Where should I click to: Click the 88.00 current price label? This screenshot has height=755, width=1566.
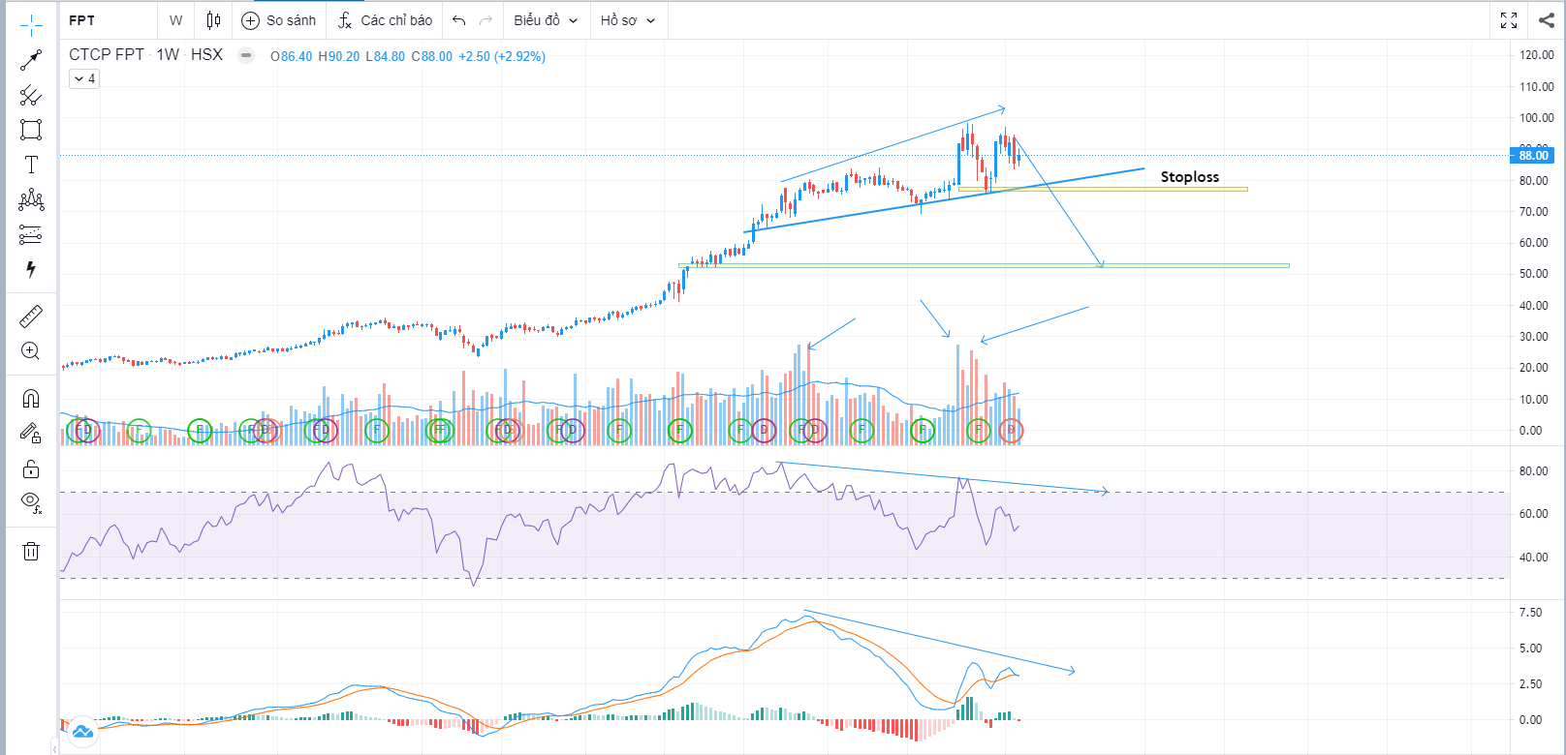click(1533, 155)
